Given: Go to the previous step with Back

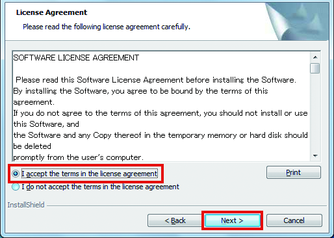Looking at the screenshot, I should [x=175, y=220].
